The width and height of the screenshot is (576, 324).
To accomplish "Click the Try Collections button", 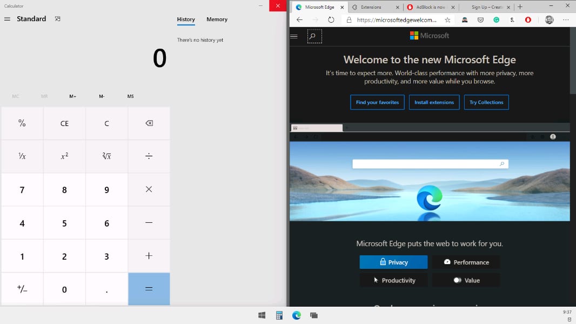I will click(x=486, y=102).
